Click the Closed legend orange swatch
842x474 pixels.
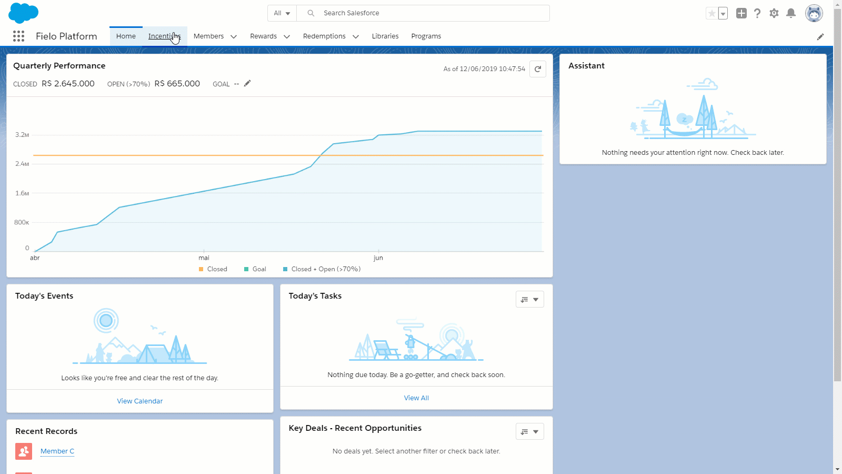pos(201,269)
